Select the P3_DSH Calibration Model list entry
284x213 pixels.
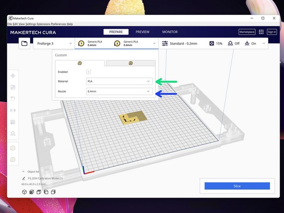coord(45,178)
